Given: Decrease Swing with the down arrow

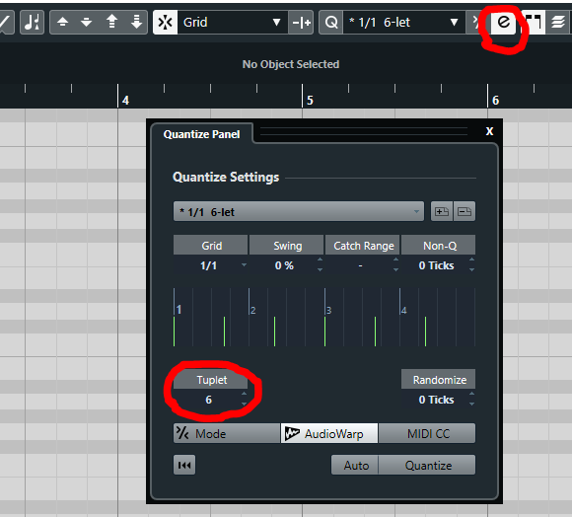Looking at the screenshot, I should [320, 270].
